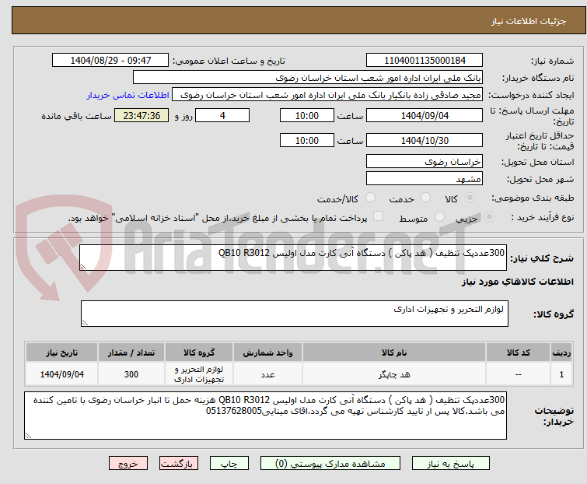Click resize handle of شرح کلی نیاز textarea
587x484 pixels.
point(83,267)
